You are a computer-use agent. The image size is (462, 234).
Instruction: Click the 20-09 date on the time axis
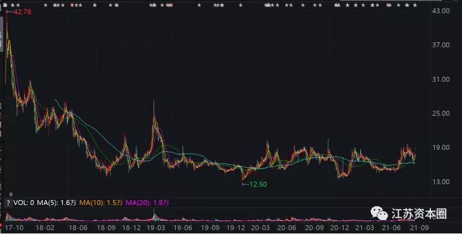tap(314, 228)
